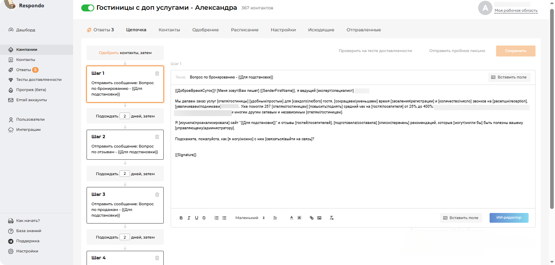The height and width of the screenshot is (265, 555).
Task: Open the font size dropdown Маленький
Action: coord(249,218)
